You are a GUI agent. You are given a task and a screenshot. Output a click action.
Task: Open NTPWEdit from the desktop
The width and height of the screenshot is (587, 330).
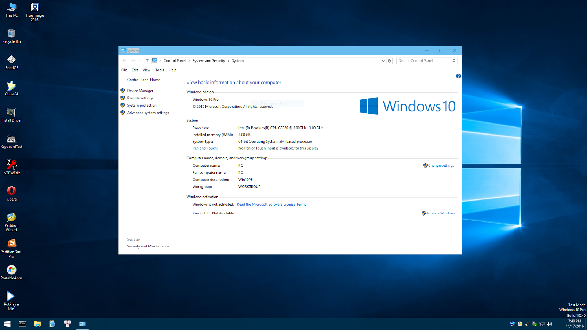point(11,165)
